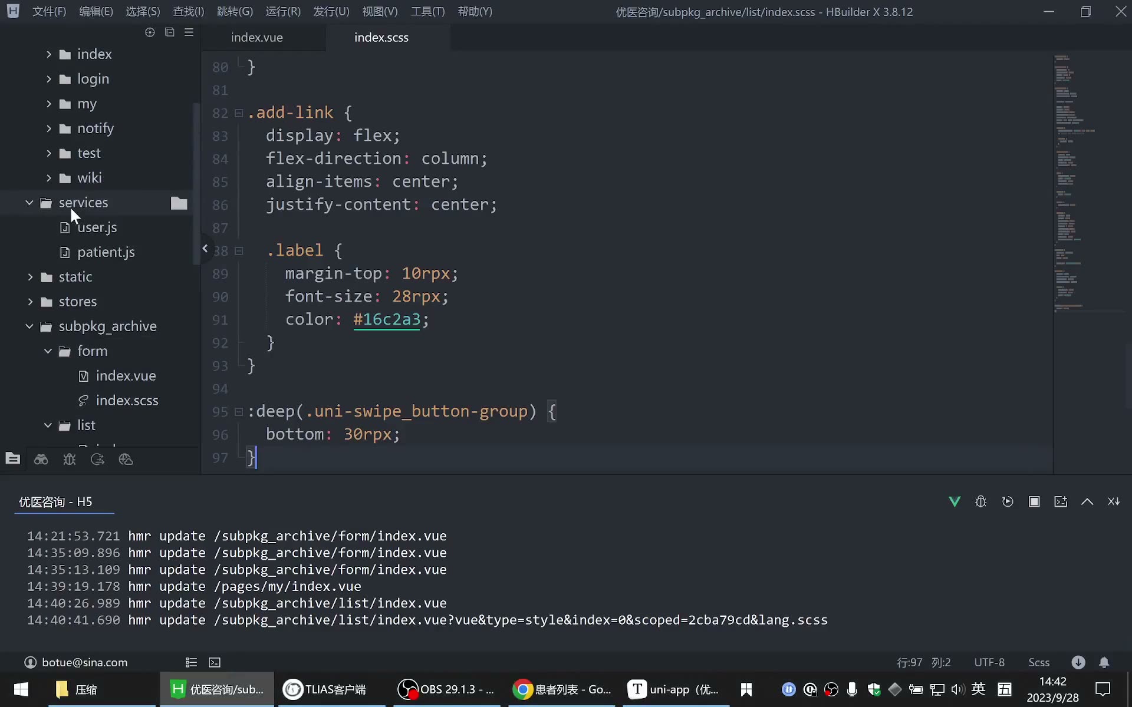This screenshot has height=707, width=1132.
Task: Click the 行:97 列:2 cursor position indicator
Action: pos(924,662)
